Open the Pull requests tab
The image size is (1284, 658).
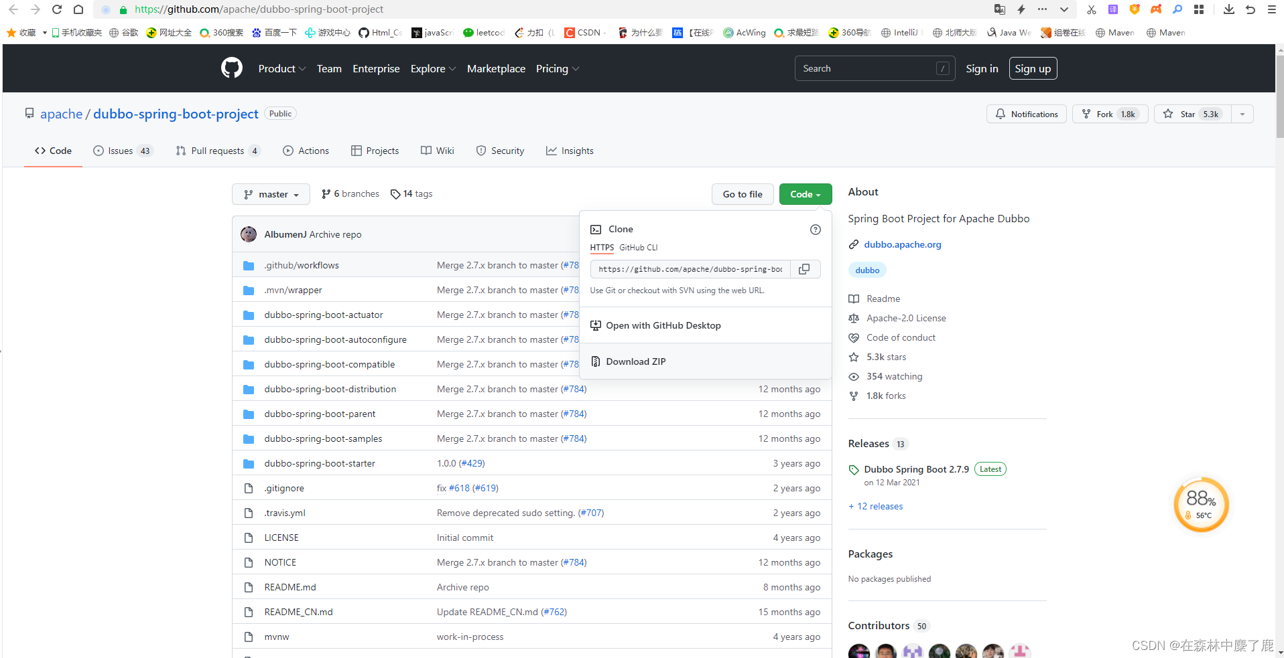pyautogui.click(x=218, y=151)
